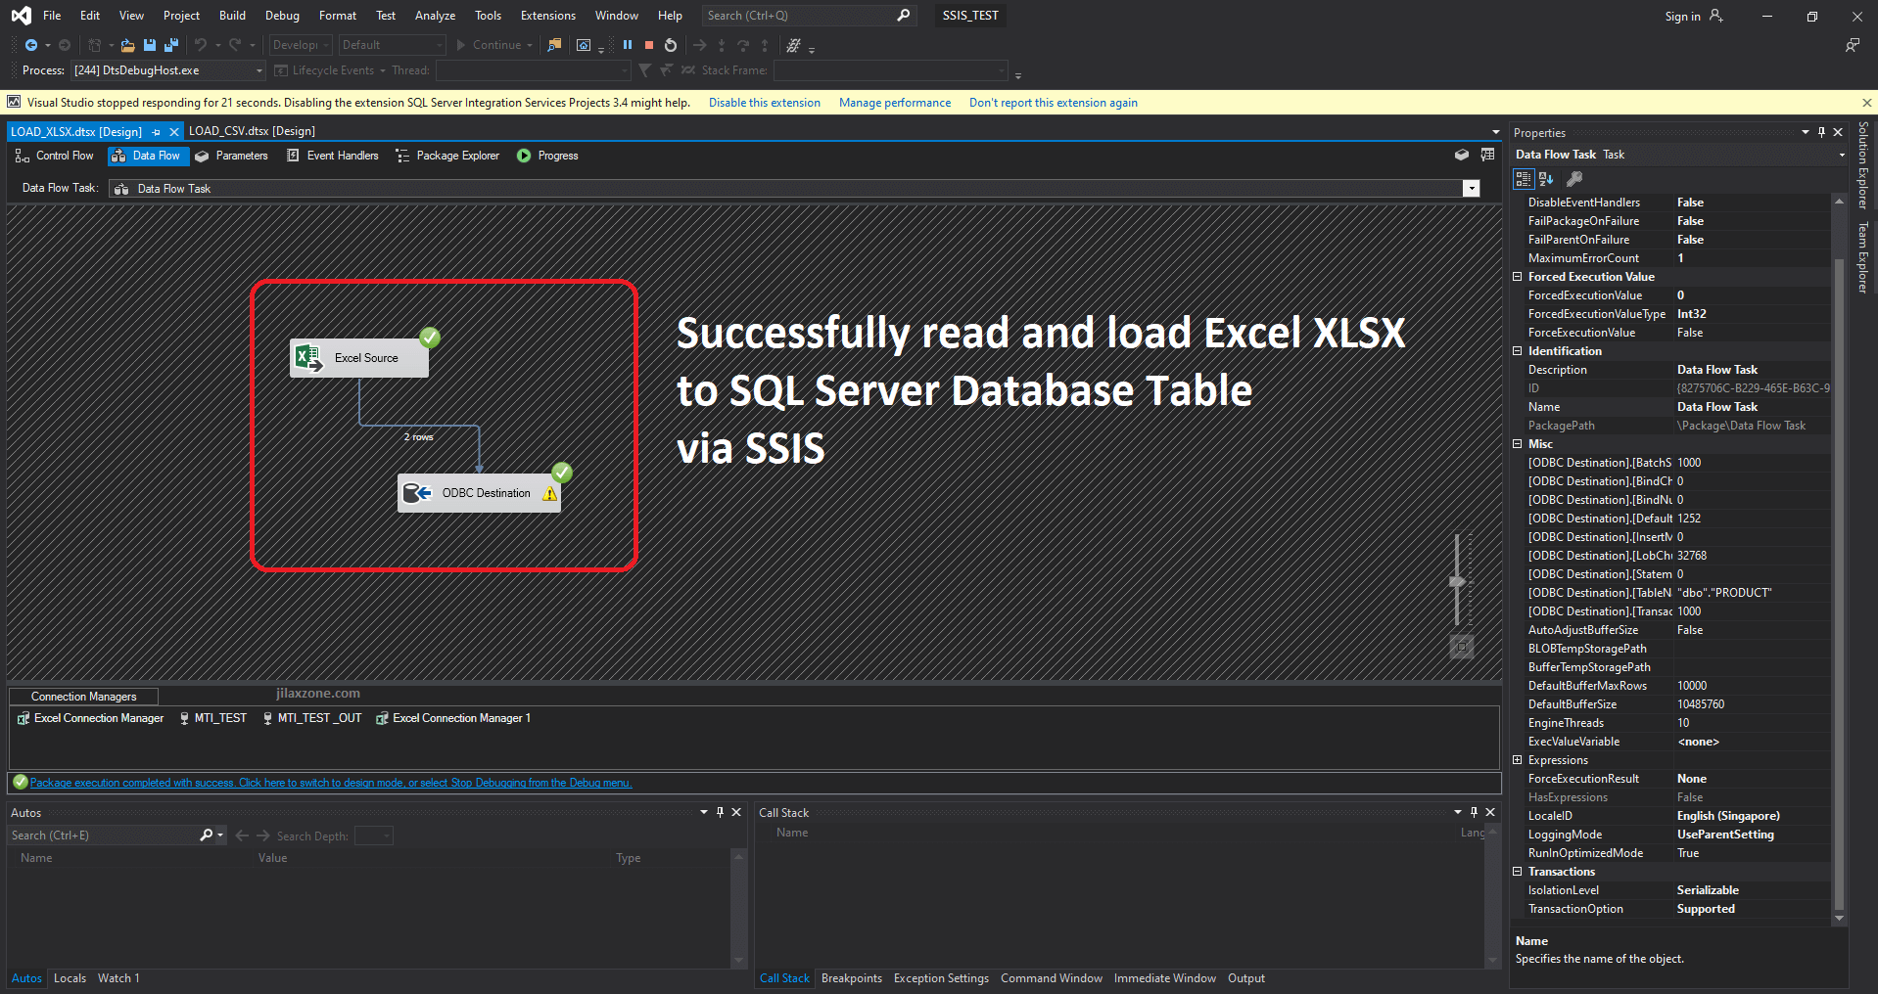1878x994 pixels.
Task: Open Process dropdown DtsDebugHost.exe
Action: pyautogui.click(x=258, y=70)
